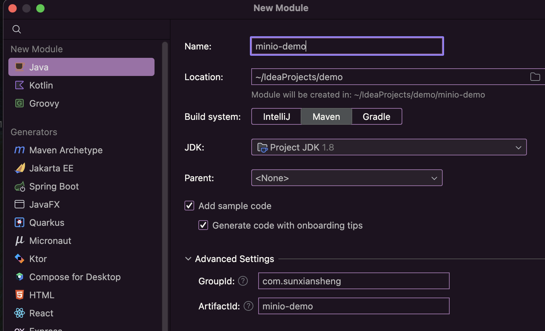Choose IntelliJ build system
545x331 pixels.
[x=276, y=116]
